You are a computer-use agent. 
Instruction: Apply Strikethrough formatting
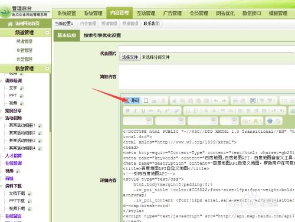[x=151, y=111]
